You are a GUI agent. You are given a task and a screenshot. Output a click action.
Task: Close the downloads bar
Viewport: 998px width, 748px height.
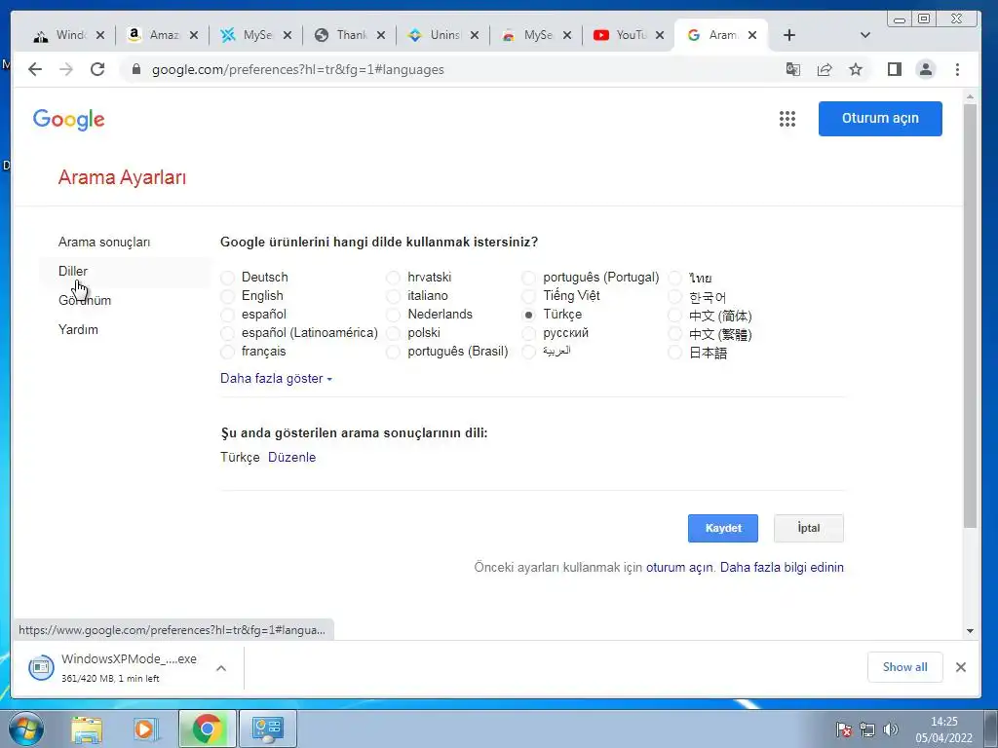click(960, 667)
